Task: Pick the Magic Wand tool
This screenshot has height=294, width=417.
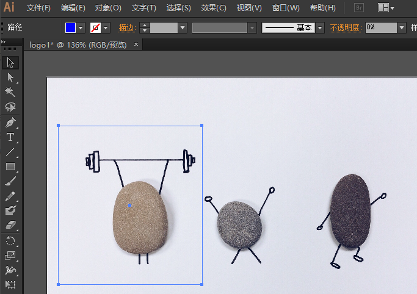Action: pyautogui.click(x=10, y=92)
